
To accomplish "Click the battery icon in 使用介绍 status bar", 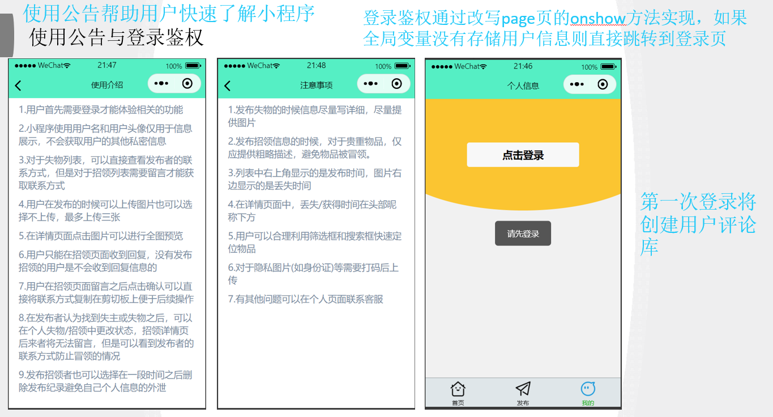I will click(193, 66).
